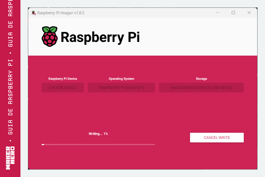Click the Raspberry Pi Imager title bar icon
This screenshot has width=265, height=177.
coord(33,13)
